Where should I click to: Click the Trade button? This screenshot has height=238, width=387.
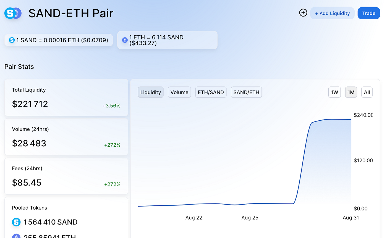[x=369, y=13]
